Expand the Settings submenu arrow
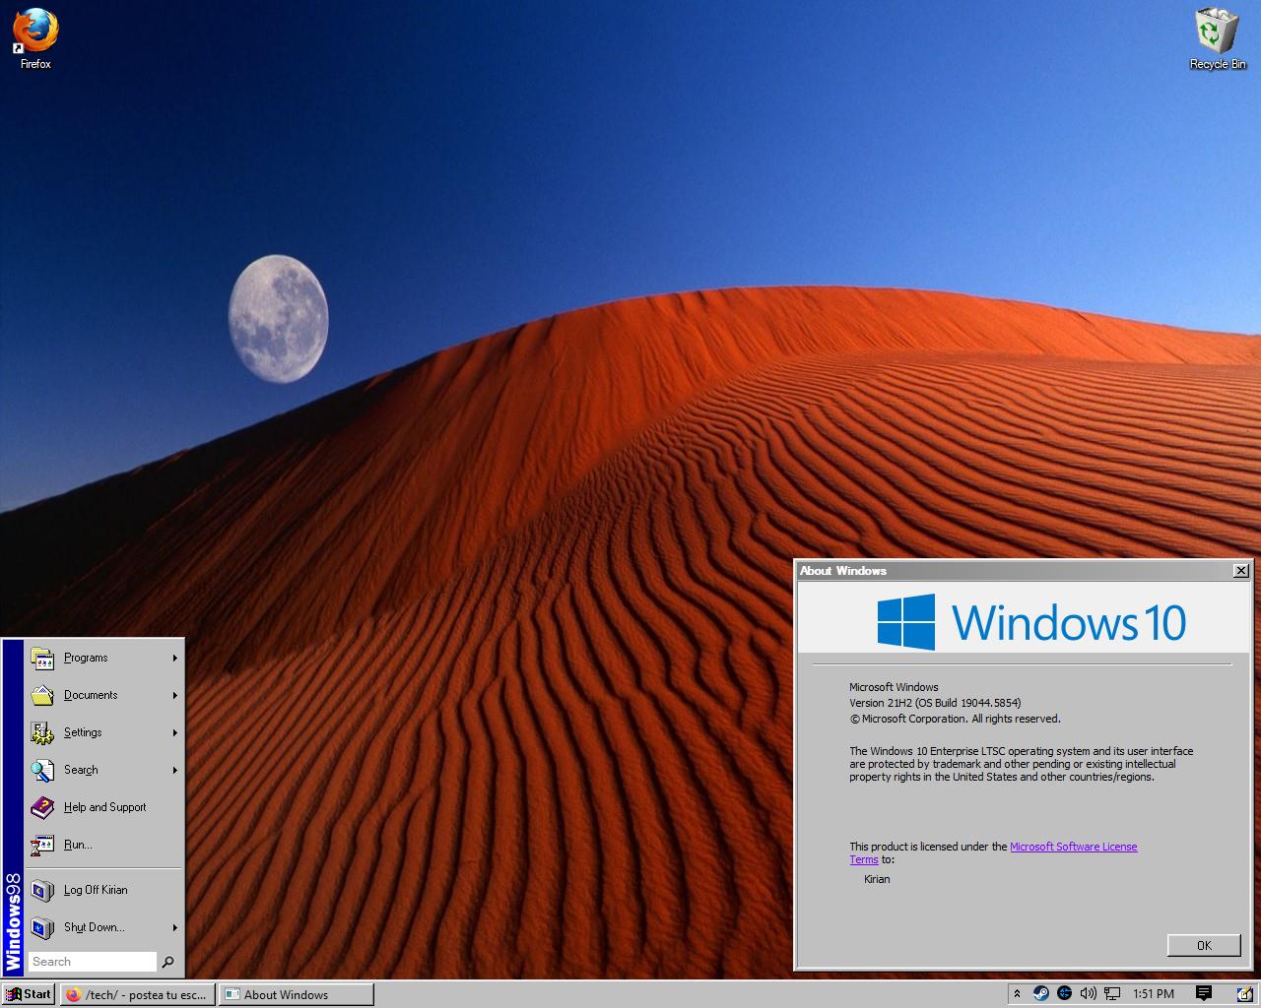Viewport: 1261px width, 1008px height. pyautogui.click(x=175, y=732)
